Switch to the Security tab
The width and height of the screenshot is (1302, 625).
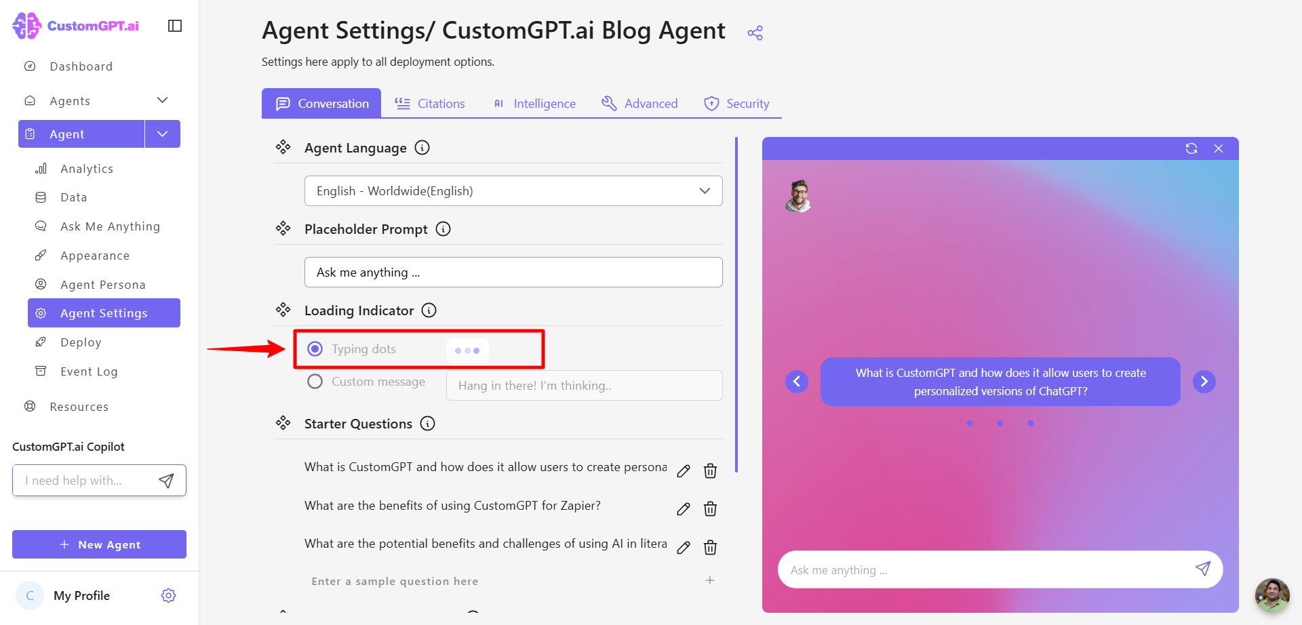[736, 104]
